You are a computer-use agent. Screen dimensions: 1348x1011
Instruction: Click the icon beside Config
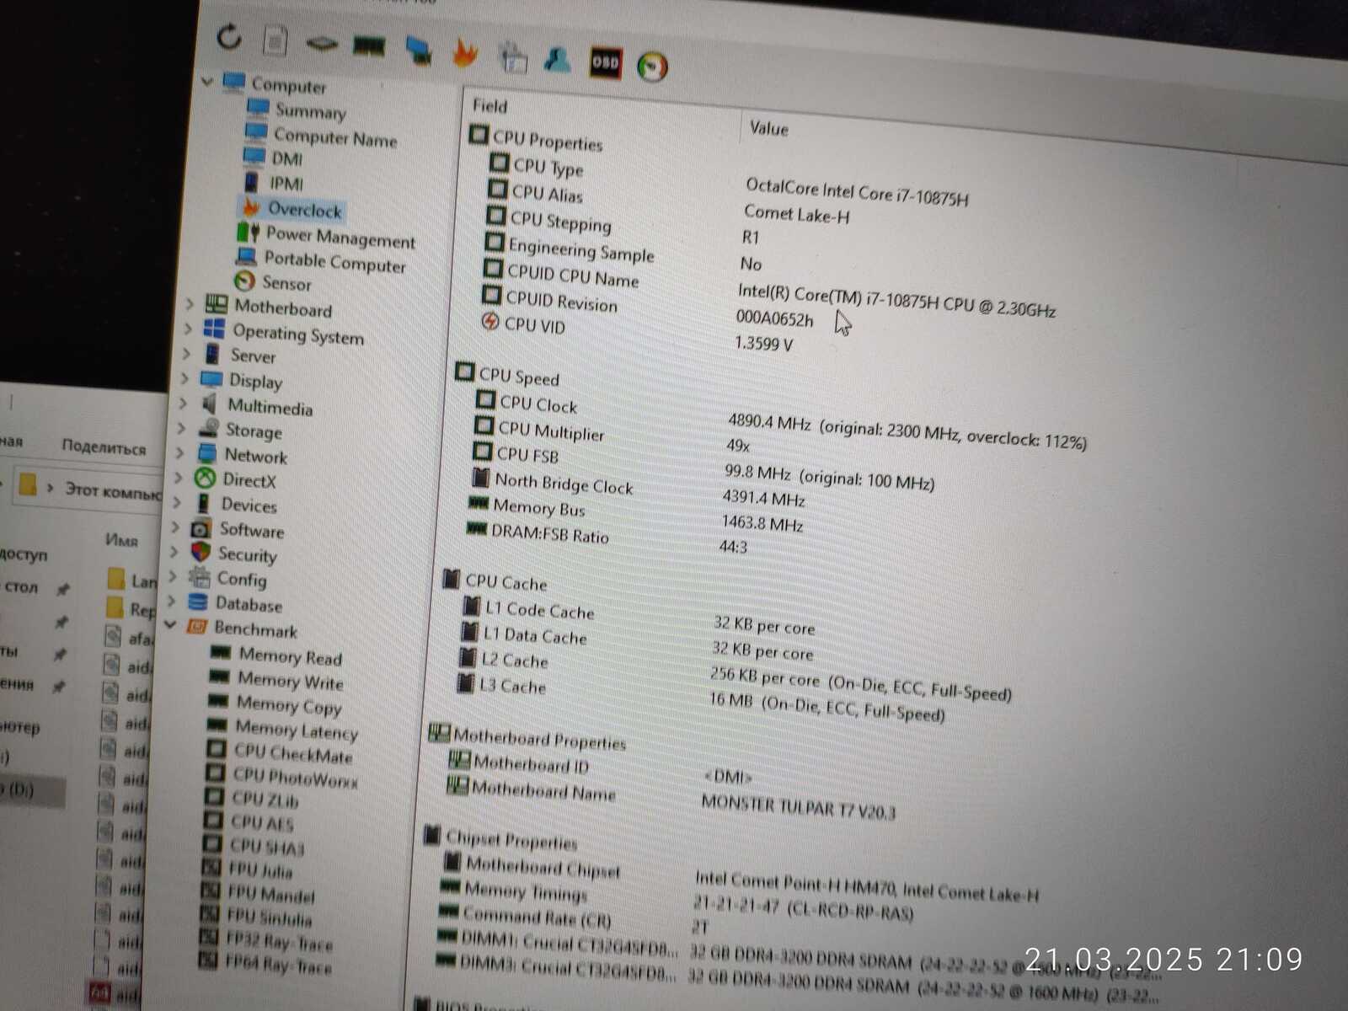(200, 576)
